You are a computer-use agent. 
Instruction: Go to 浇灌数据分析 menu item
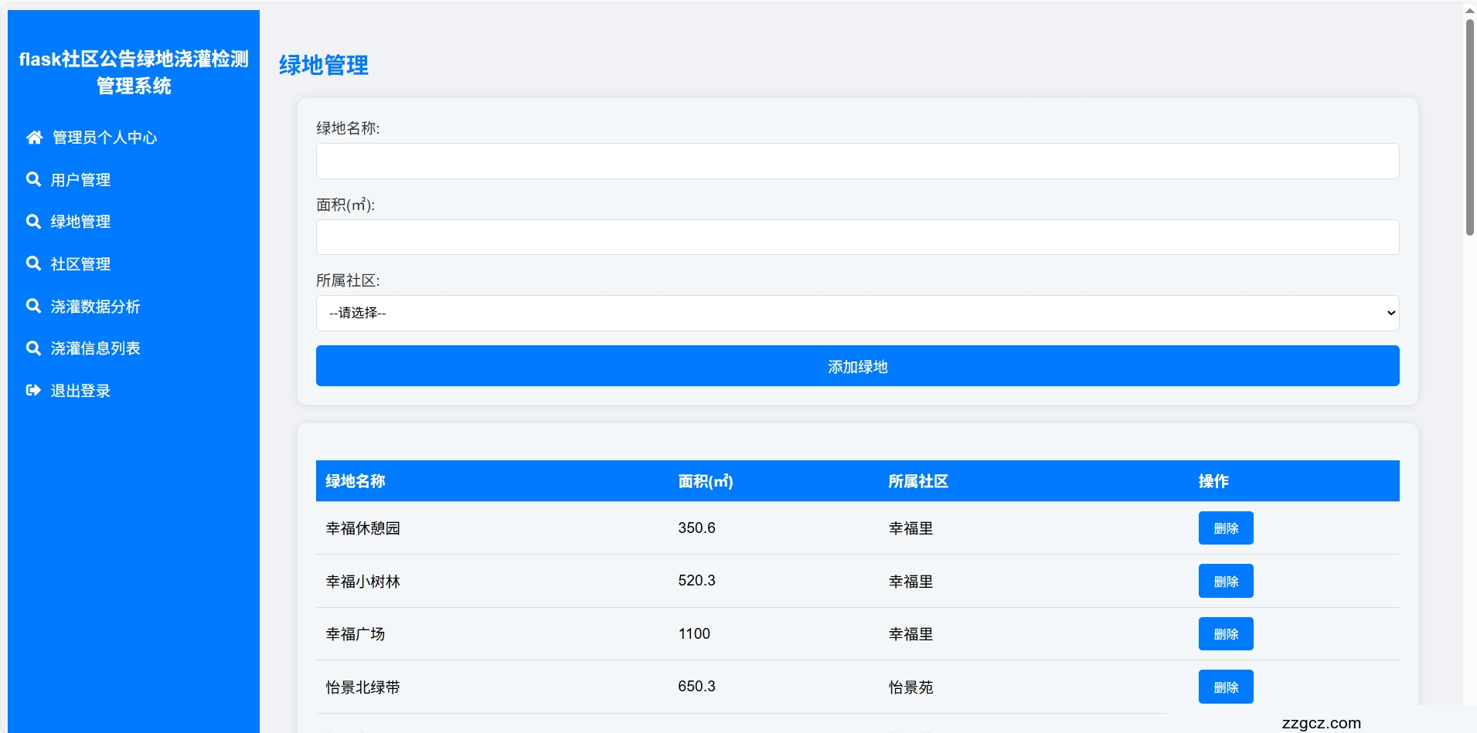click(x=95, y=307)
